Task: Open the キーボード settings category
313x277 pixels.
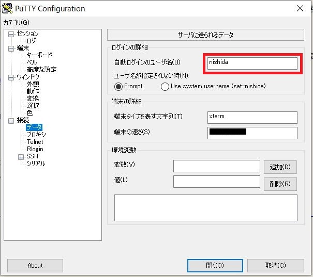Action: click(x=39, y=55)
